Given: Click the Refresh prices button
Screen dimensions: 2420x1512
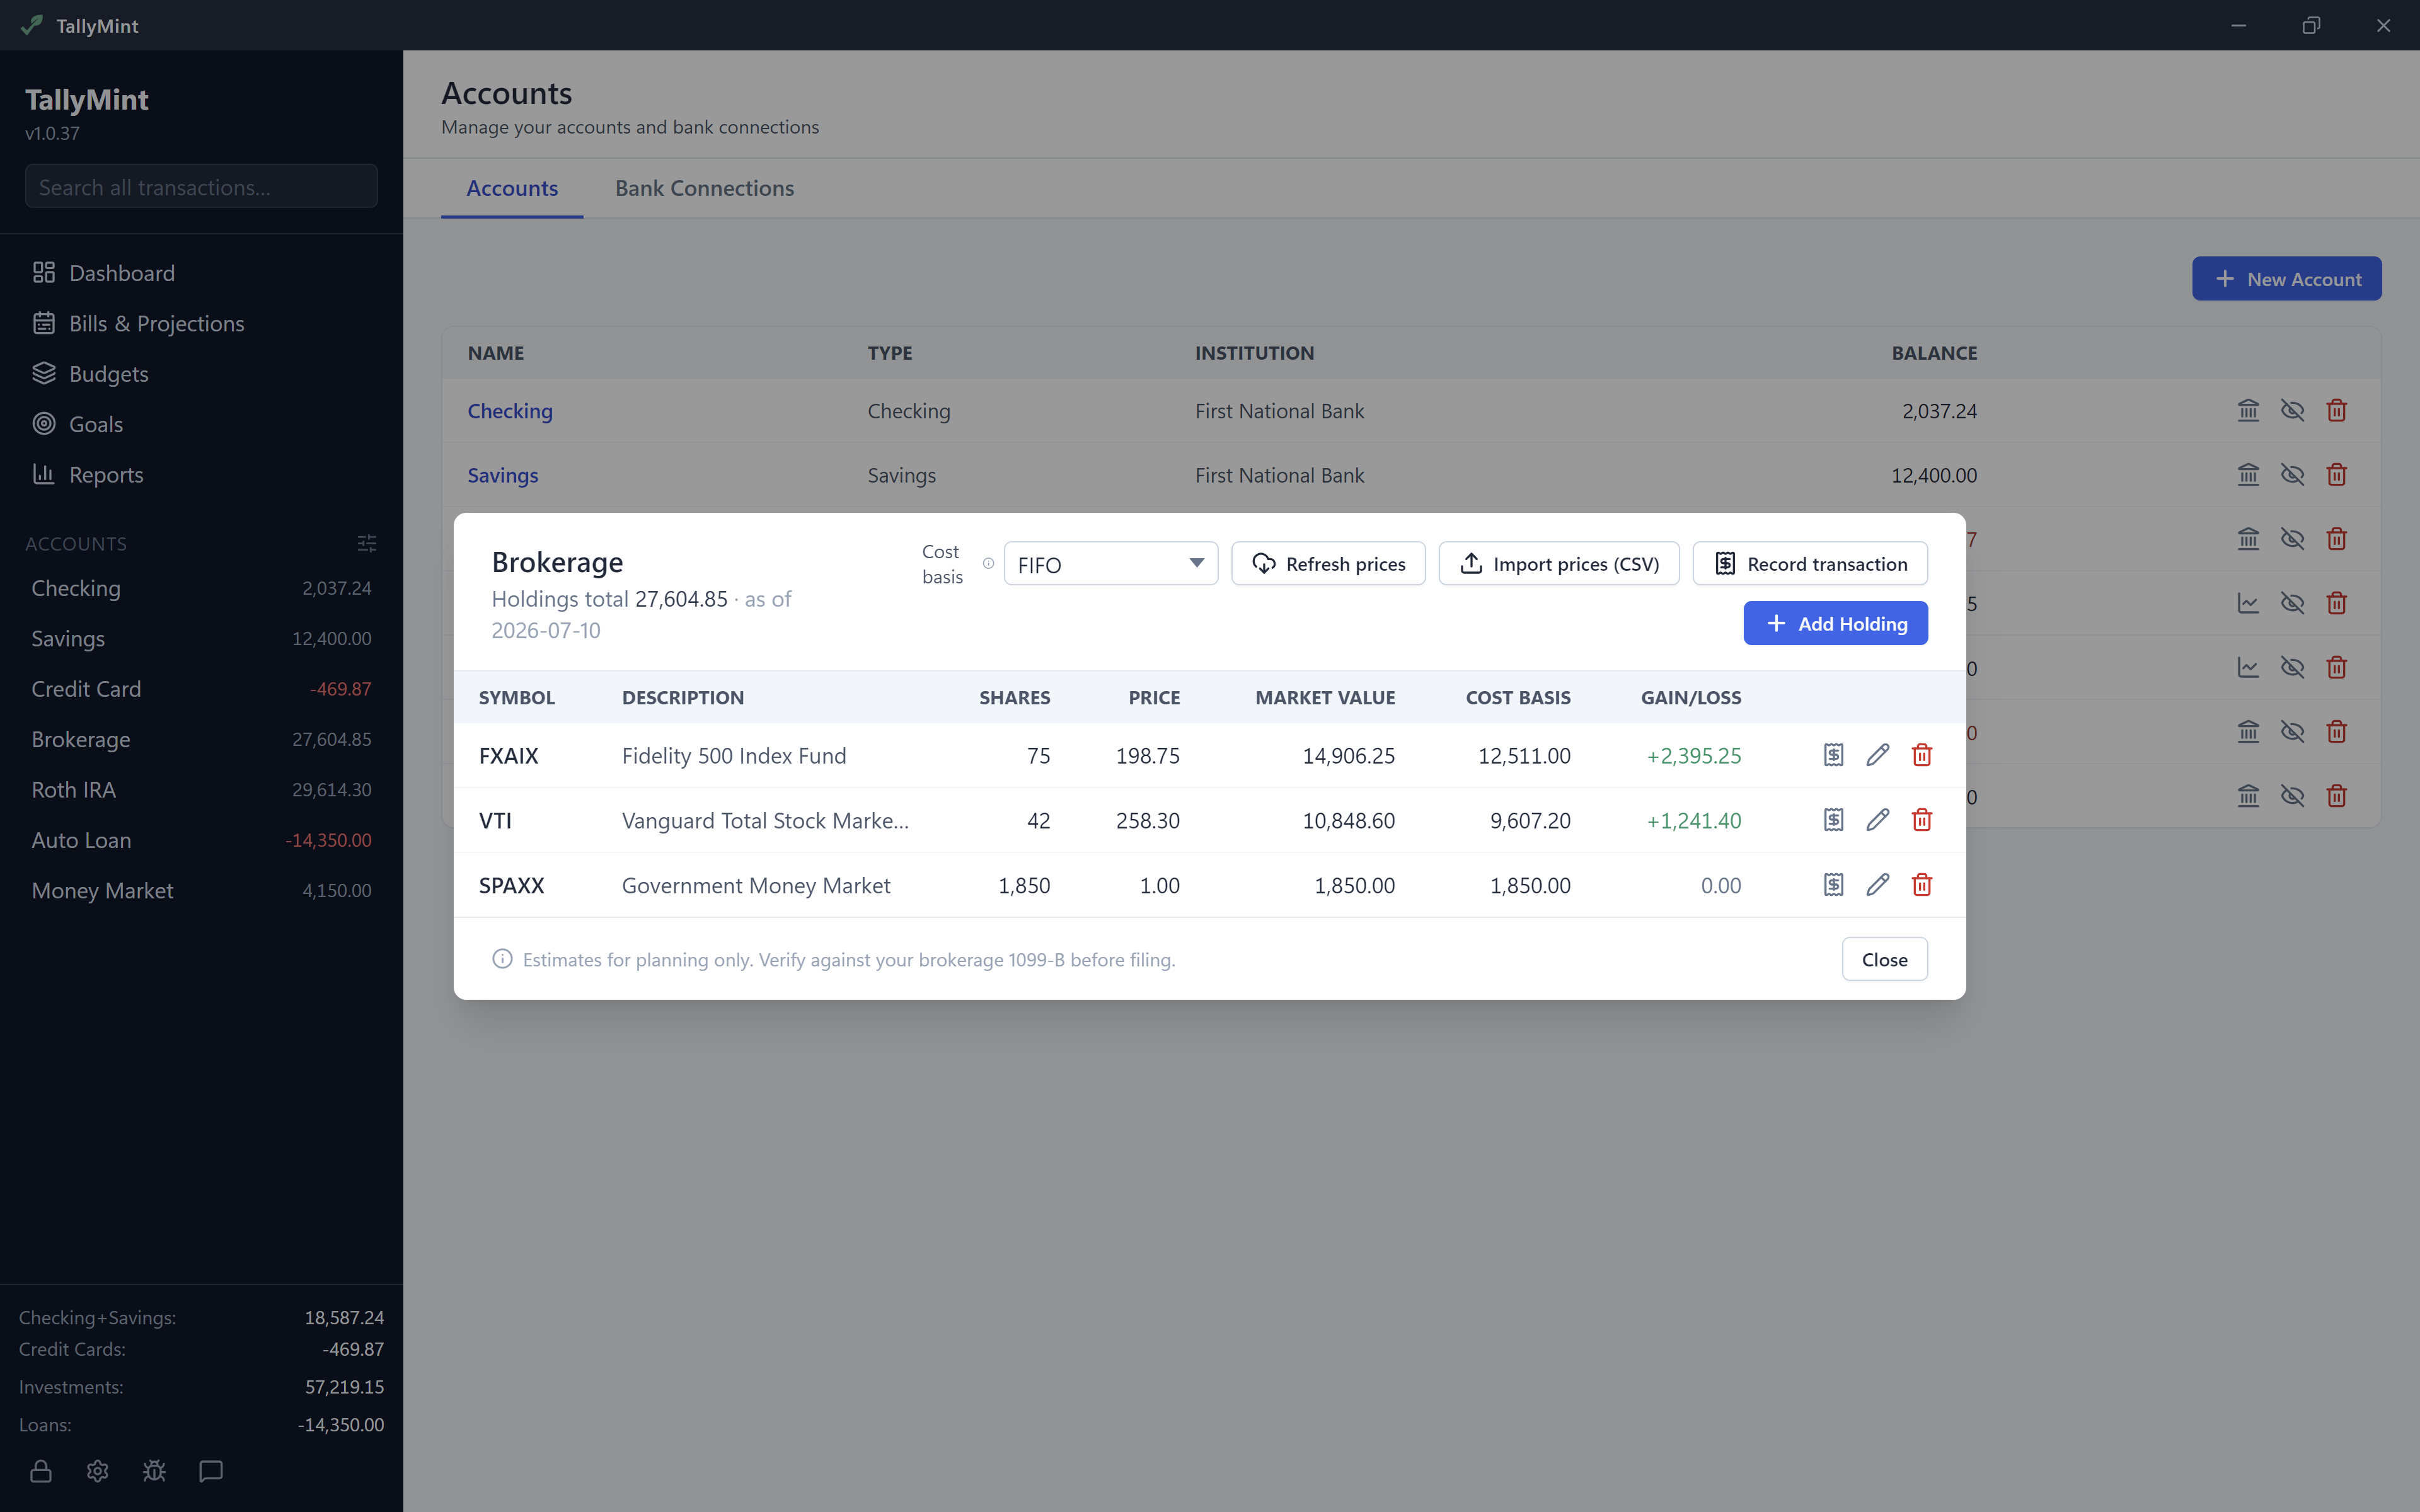Looking at the screenshot, I should click(1328, 564).
